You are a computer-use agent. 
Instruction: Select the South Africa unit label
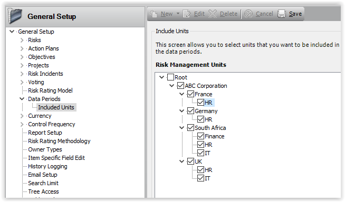click(210, 128)
